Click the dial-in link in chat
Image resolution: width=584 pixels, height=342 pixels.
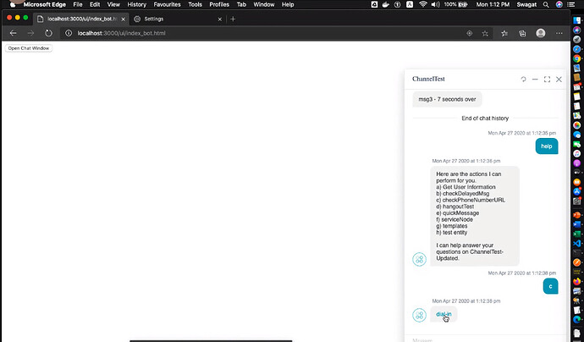[444, 314]
